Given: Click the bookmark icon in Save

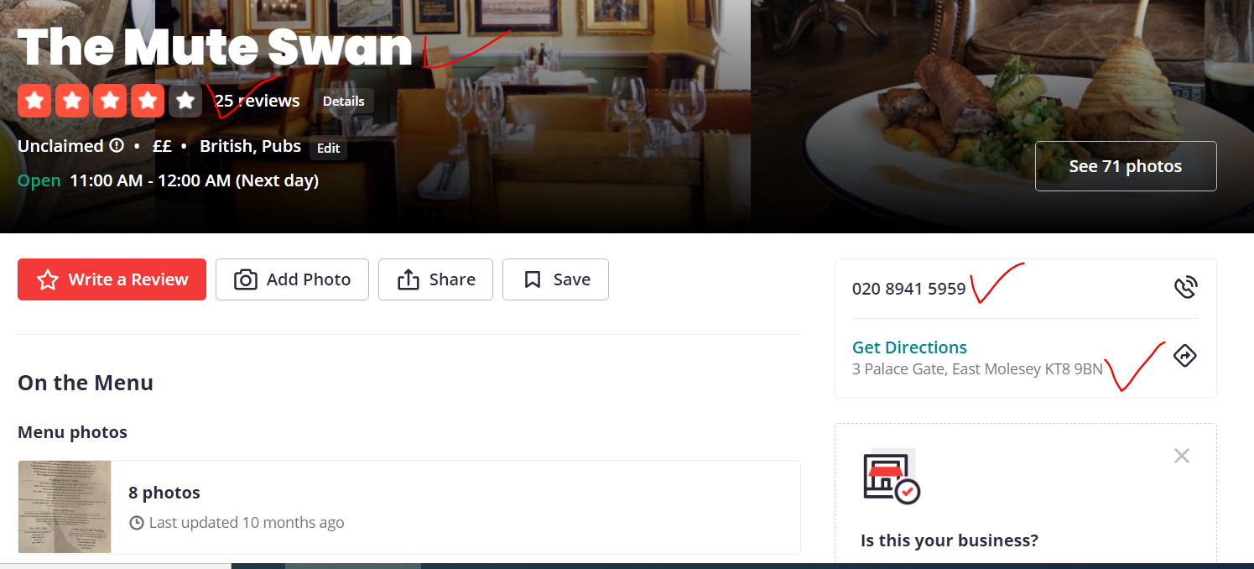Looking at the screenshot, I should pyautogui.click(x=532, y=279).
